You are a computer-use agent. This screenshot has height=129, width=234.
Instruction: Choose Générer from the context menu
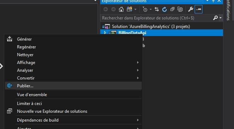pyautogui.click(x=73, y=39)
